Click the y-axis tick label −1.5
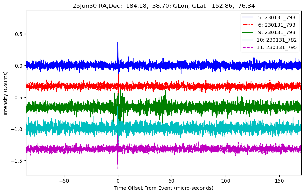The image size is (305, 194). (17, 161)
